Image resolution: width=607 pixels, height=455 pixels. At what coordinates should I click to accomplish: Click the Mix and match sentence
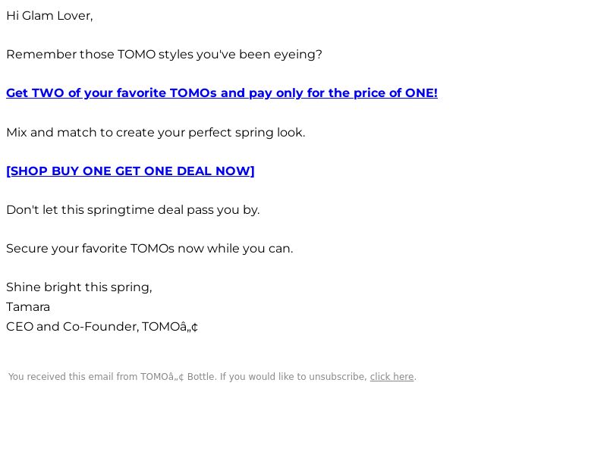[x=156, y=132]
